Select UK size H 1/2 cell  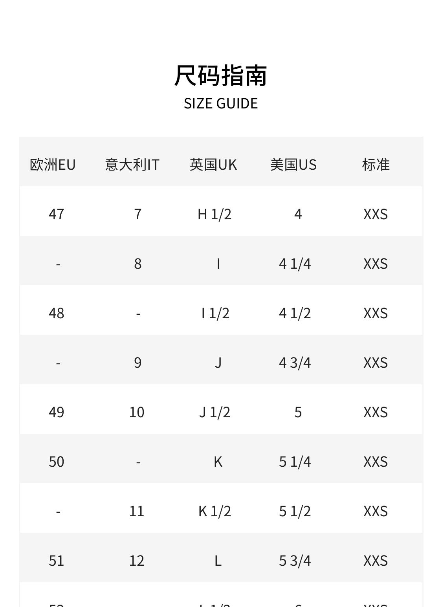click(x=215, y=214)
